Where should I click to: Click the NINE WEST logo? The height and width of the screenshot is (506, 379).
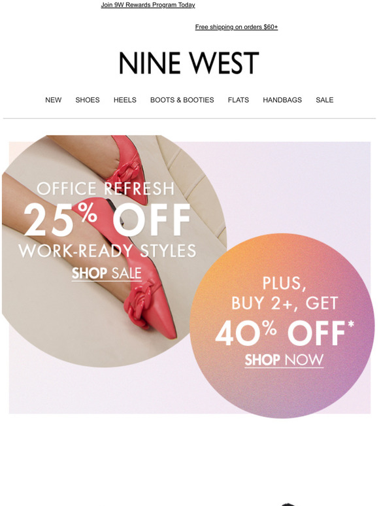[189, 63]
